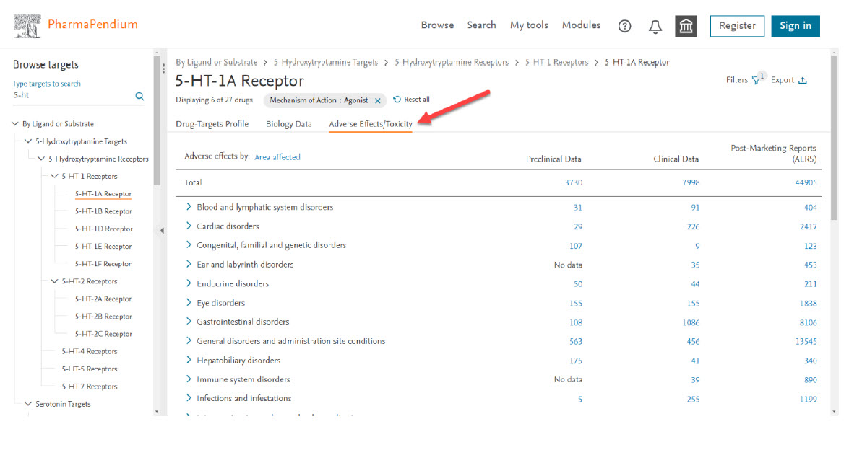The height and width of the screenshot is (450, 862).
Task: Click the Export upload icon
Action: click(803, 80)
